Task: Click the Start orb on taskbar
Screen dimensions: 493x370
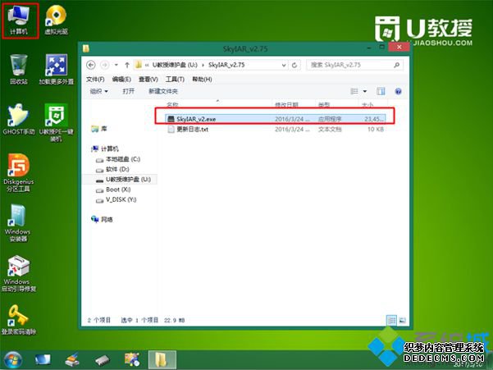Action: [x=13, y=360]
